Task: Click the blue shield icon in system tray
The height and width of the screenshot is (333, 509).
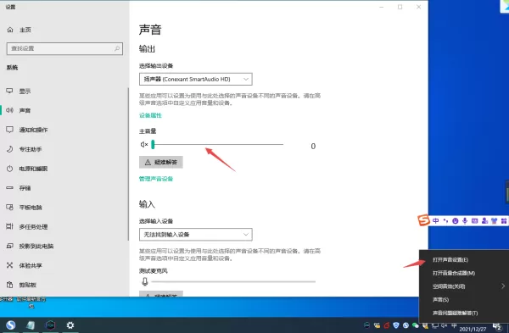Action: click(395, 325)
